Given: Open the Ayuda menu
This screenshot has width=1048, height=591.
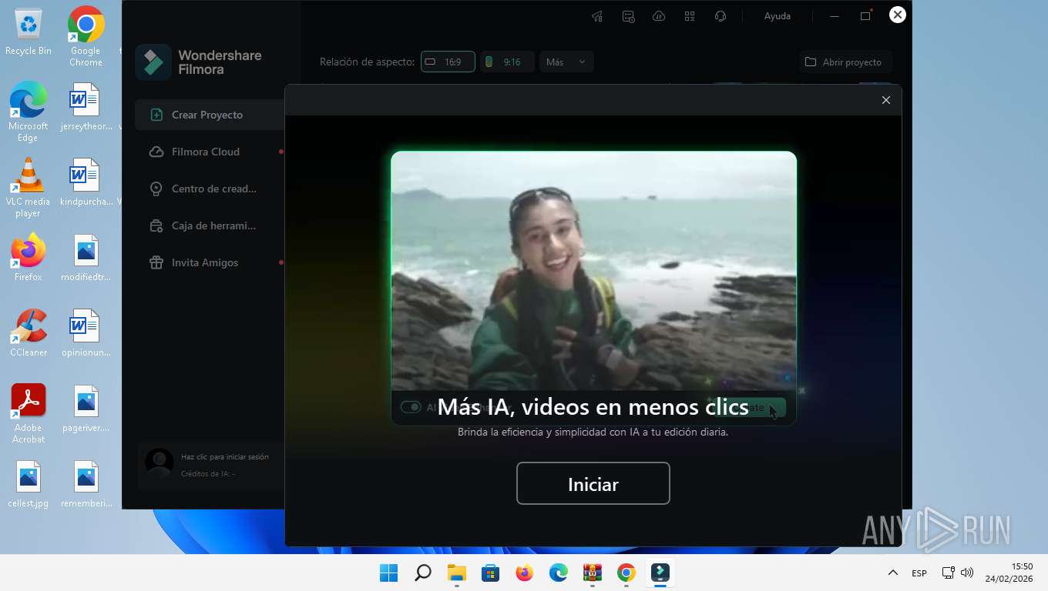Looking at the screenshot, I should coord(777,16).
